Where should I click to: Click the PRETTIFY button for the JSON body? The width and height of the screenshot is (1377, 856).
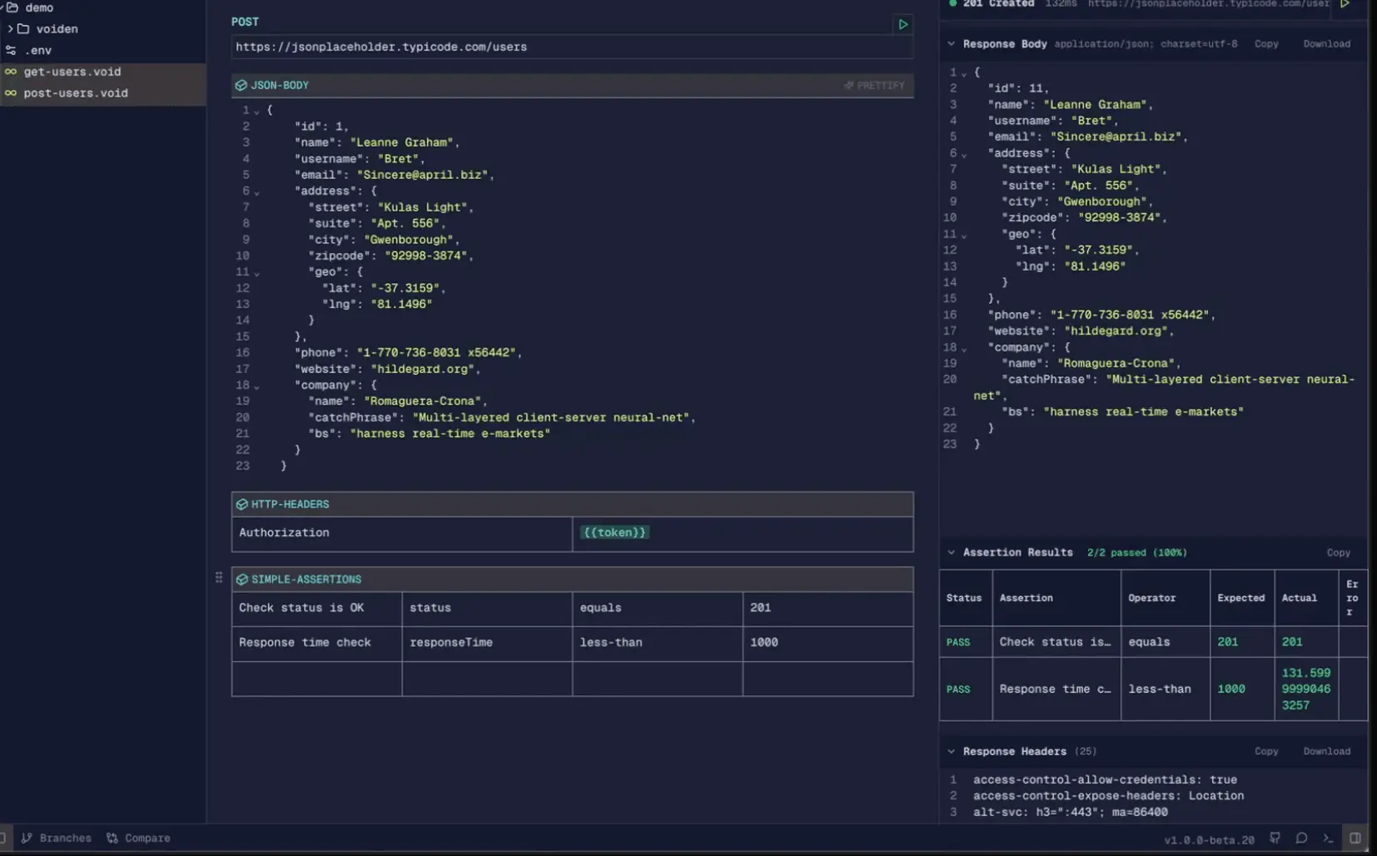874,85
